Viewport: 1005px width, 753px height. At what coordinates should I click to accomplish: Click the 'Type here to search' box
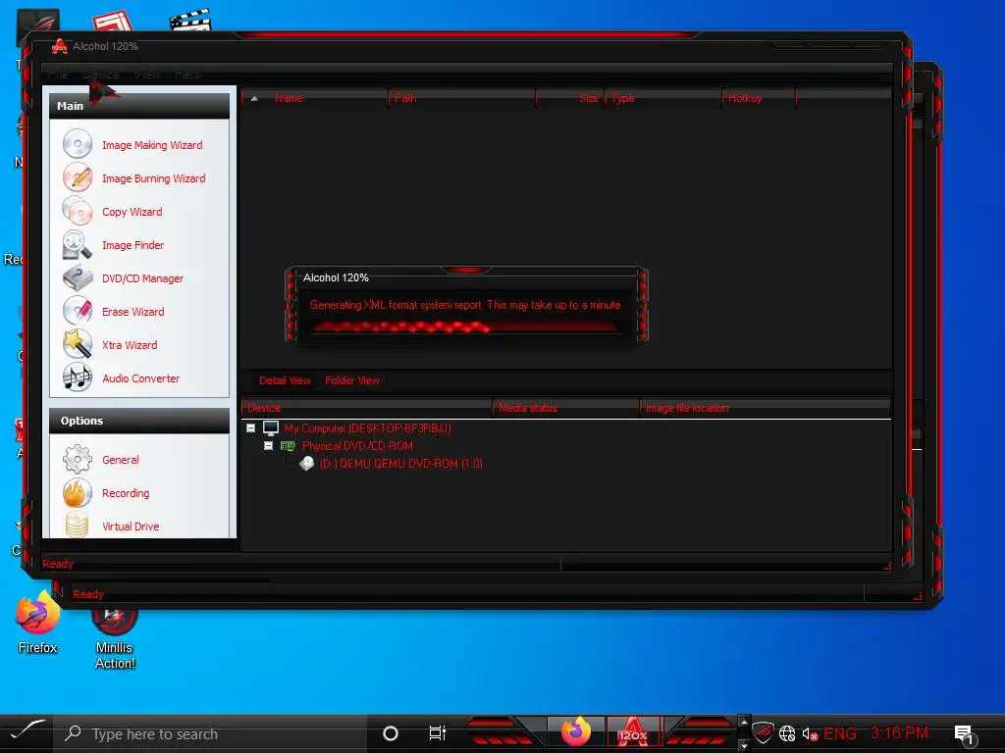(212, 733)
